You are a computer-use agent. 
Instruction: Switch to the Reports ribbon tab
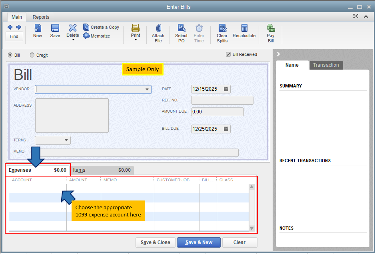[41, 17]
